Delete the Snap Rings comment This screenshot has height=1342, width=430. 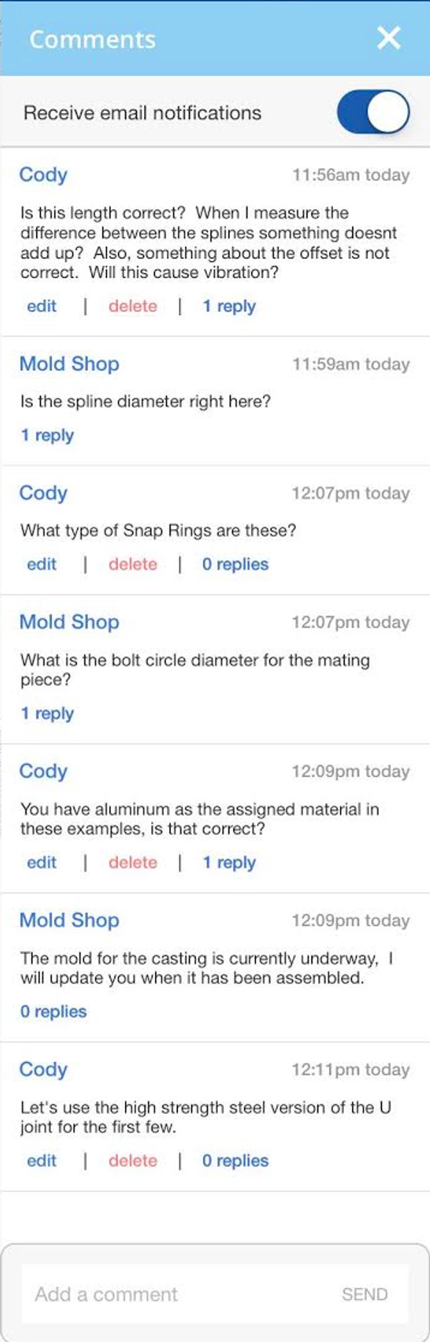coord(133,564)
